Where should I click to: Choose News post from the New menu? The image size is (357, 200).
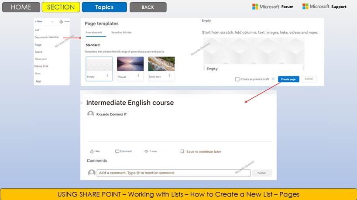pyautogui.click(x=41, y=59)
